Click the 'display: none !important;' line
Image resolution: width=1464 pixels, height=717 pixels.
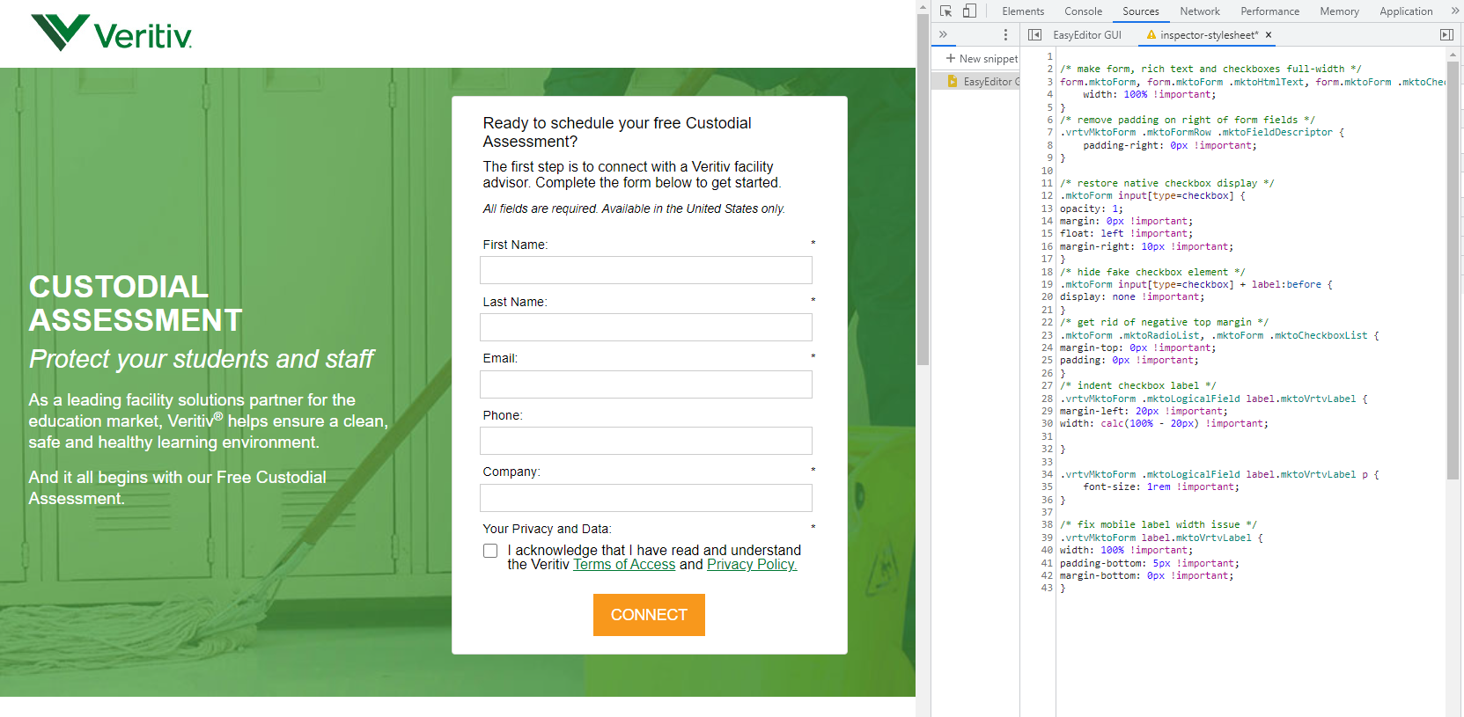coord(1132,297)
